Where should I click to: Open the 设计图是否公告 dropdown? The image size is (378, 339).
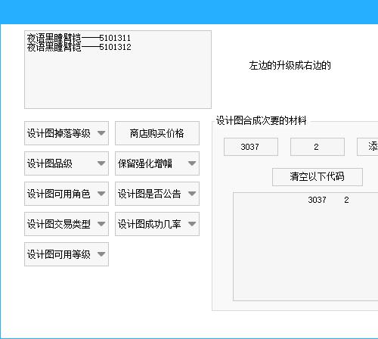(x=157, y=194)
